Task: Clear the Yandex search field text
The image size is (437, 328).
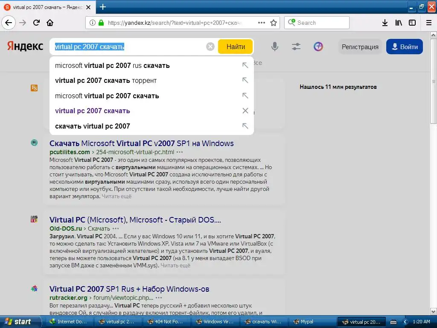Action: tap(210, 47)
